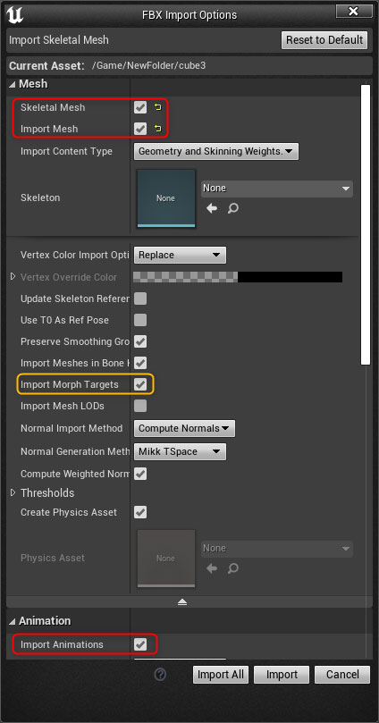379x723 pixels.
Task: Use selected asset arrow for Skeleton
Action: (212, 208)
